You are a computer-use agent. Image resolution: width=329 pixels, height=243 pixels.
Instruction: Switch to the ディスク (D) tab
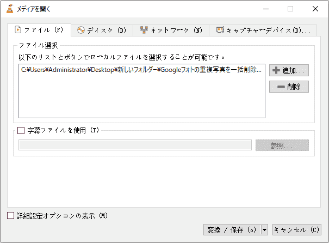102,31
